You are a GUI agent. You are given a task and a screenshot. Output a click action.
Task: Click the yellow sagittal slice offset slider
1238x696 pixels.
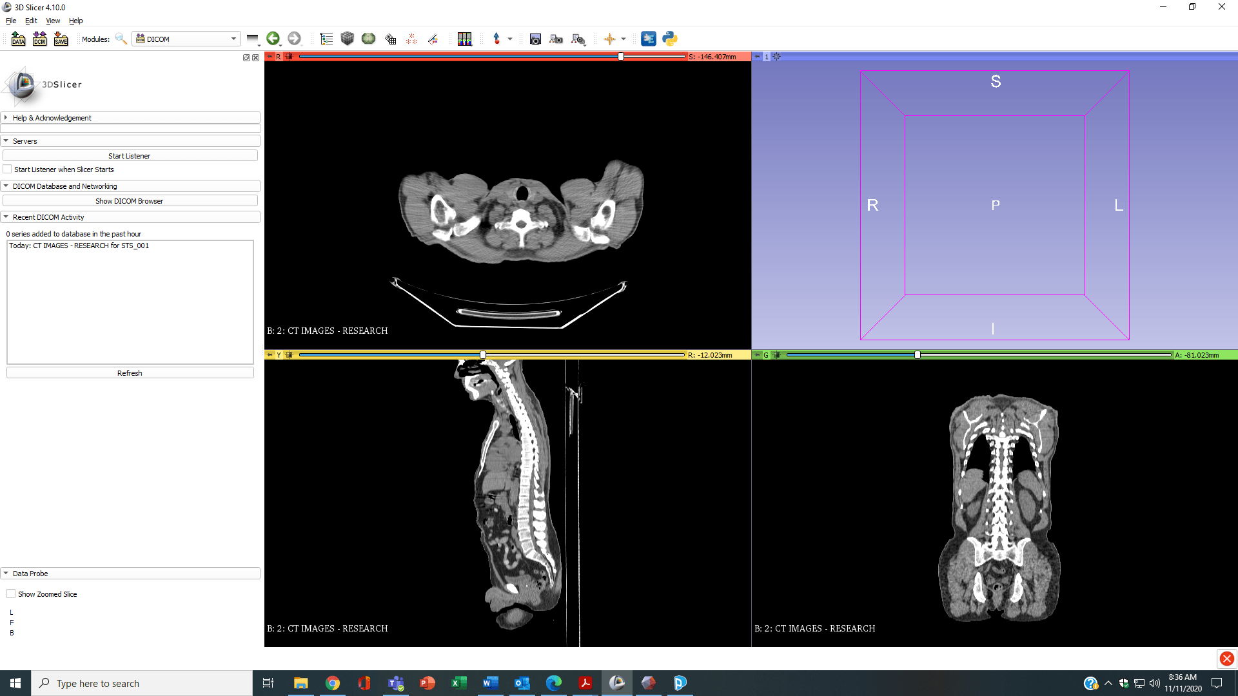click(x=483, y=355)
